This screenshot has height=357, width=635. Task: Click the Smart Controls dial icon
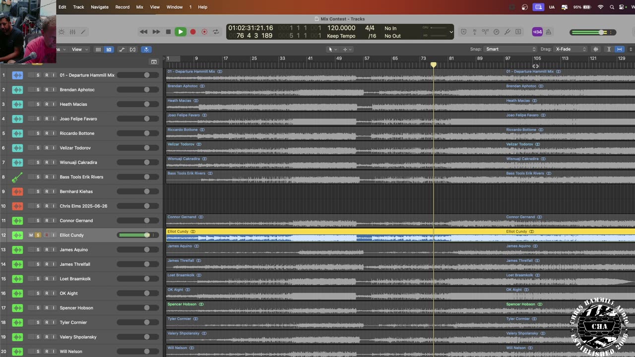(x=62, y=32)
